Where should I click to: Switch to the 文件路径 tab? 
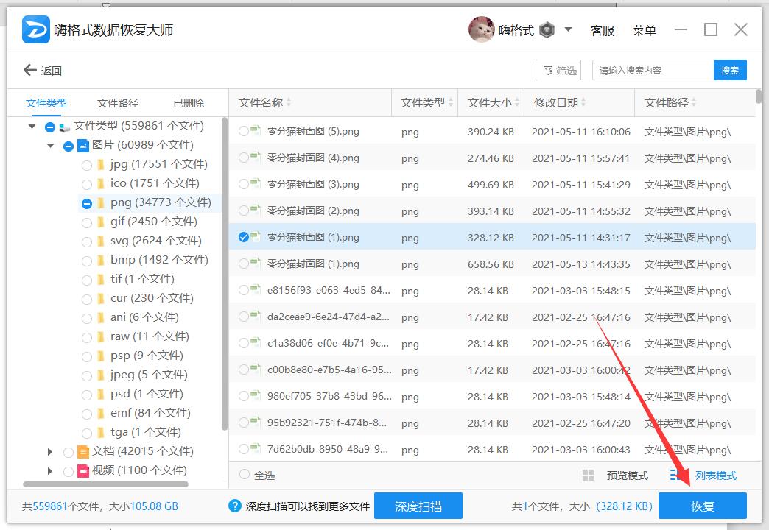click(118, 103)
